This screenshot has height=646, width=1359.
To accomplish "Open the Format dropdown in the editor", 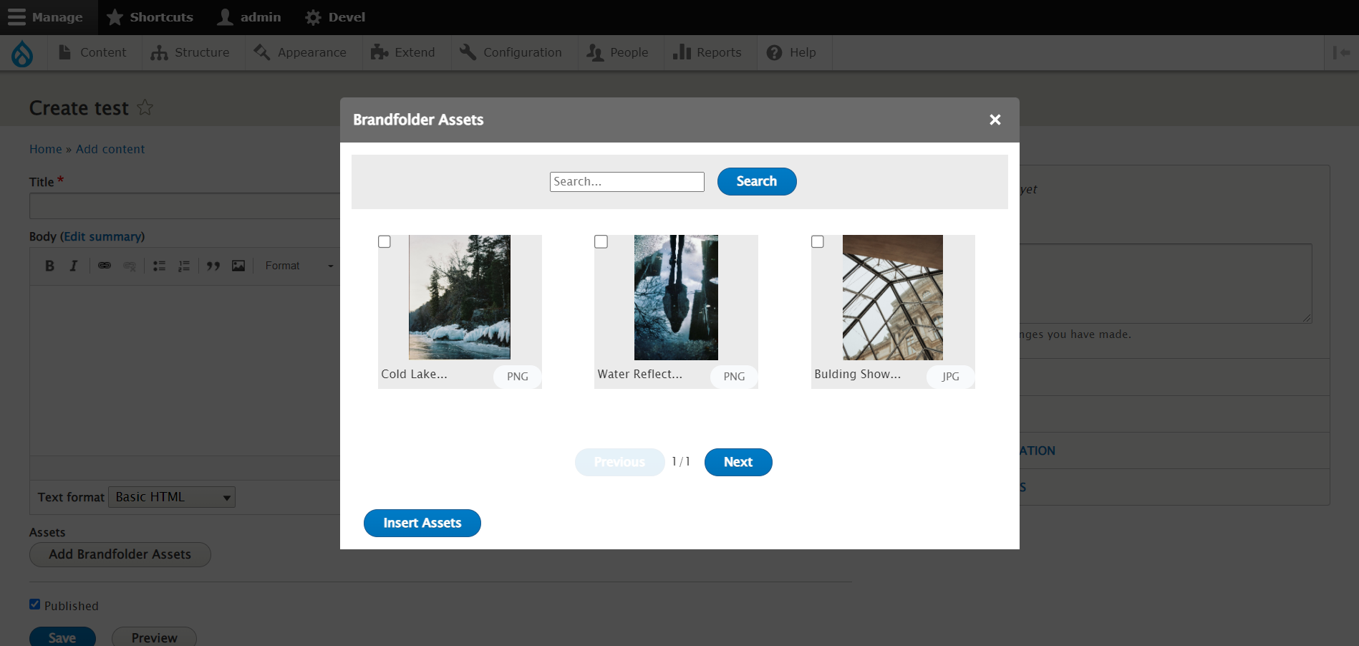I will click(x=297, y=266).
